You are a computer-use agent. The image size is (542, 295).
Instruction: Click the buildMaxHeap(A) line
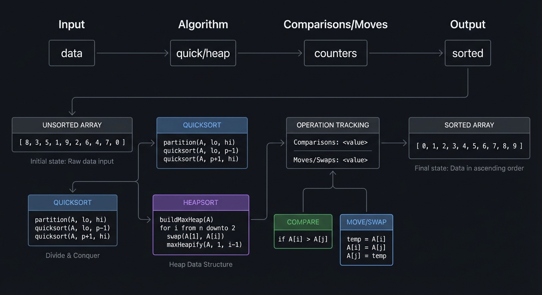pyautogui.click(x=186, y=219)
